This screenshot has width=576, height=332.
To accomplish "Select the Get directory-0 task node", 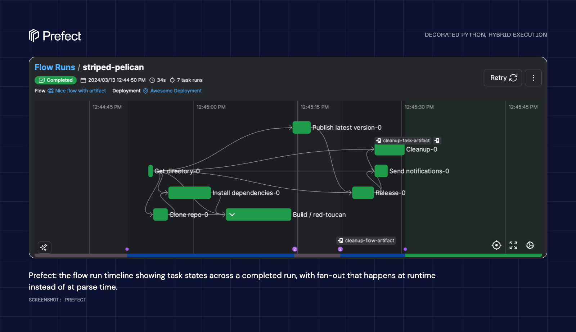I will [150, 171].
